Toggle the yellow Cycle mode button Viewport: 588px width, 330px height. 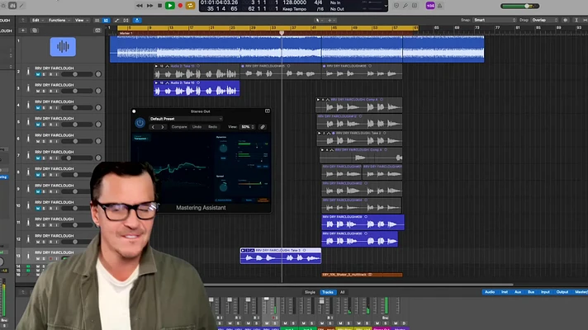coord(191,6)
